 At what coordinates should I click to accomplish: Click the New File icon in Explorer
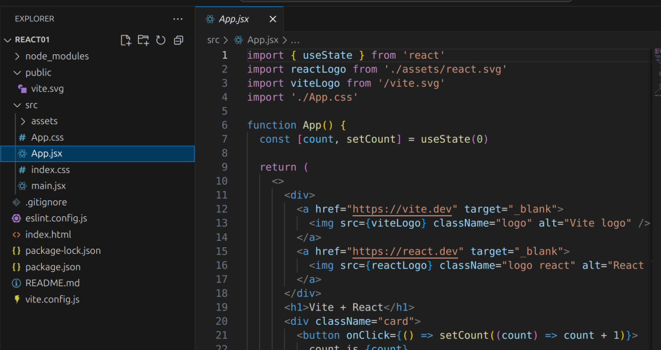[x=126, y=40]
